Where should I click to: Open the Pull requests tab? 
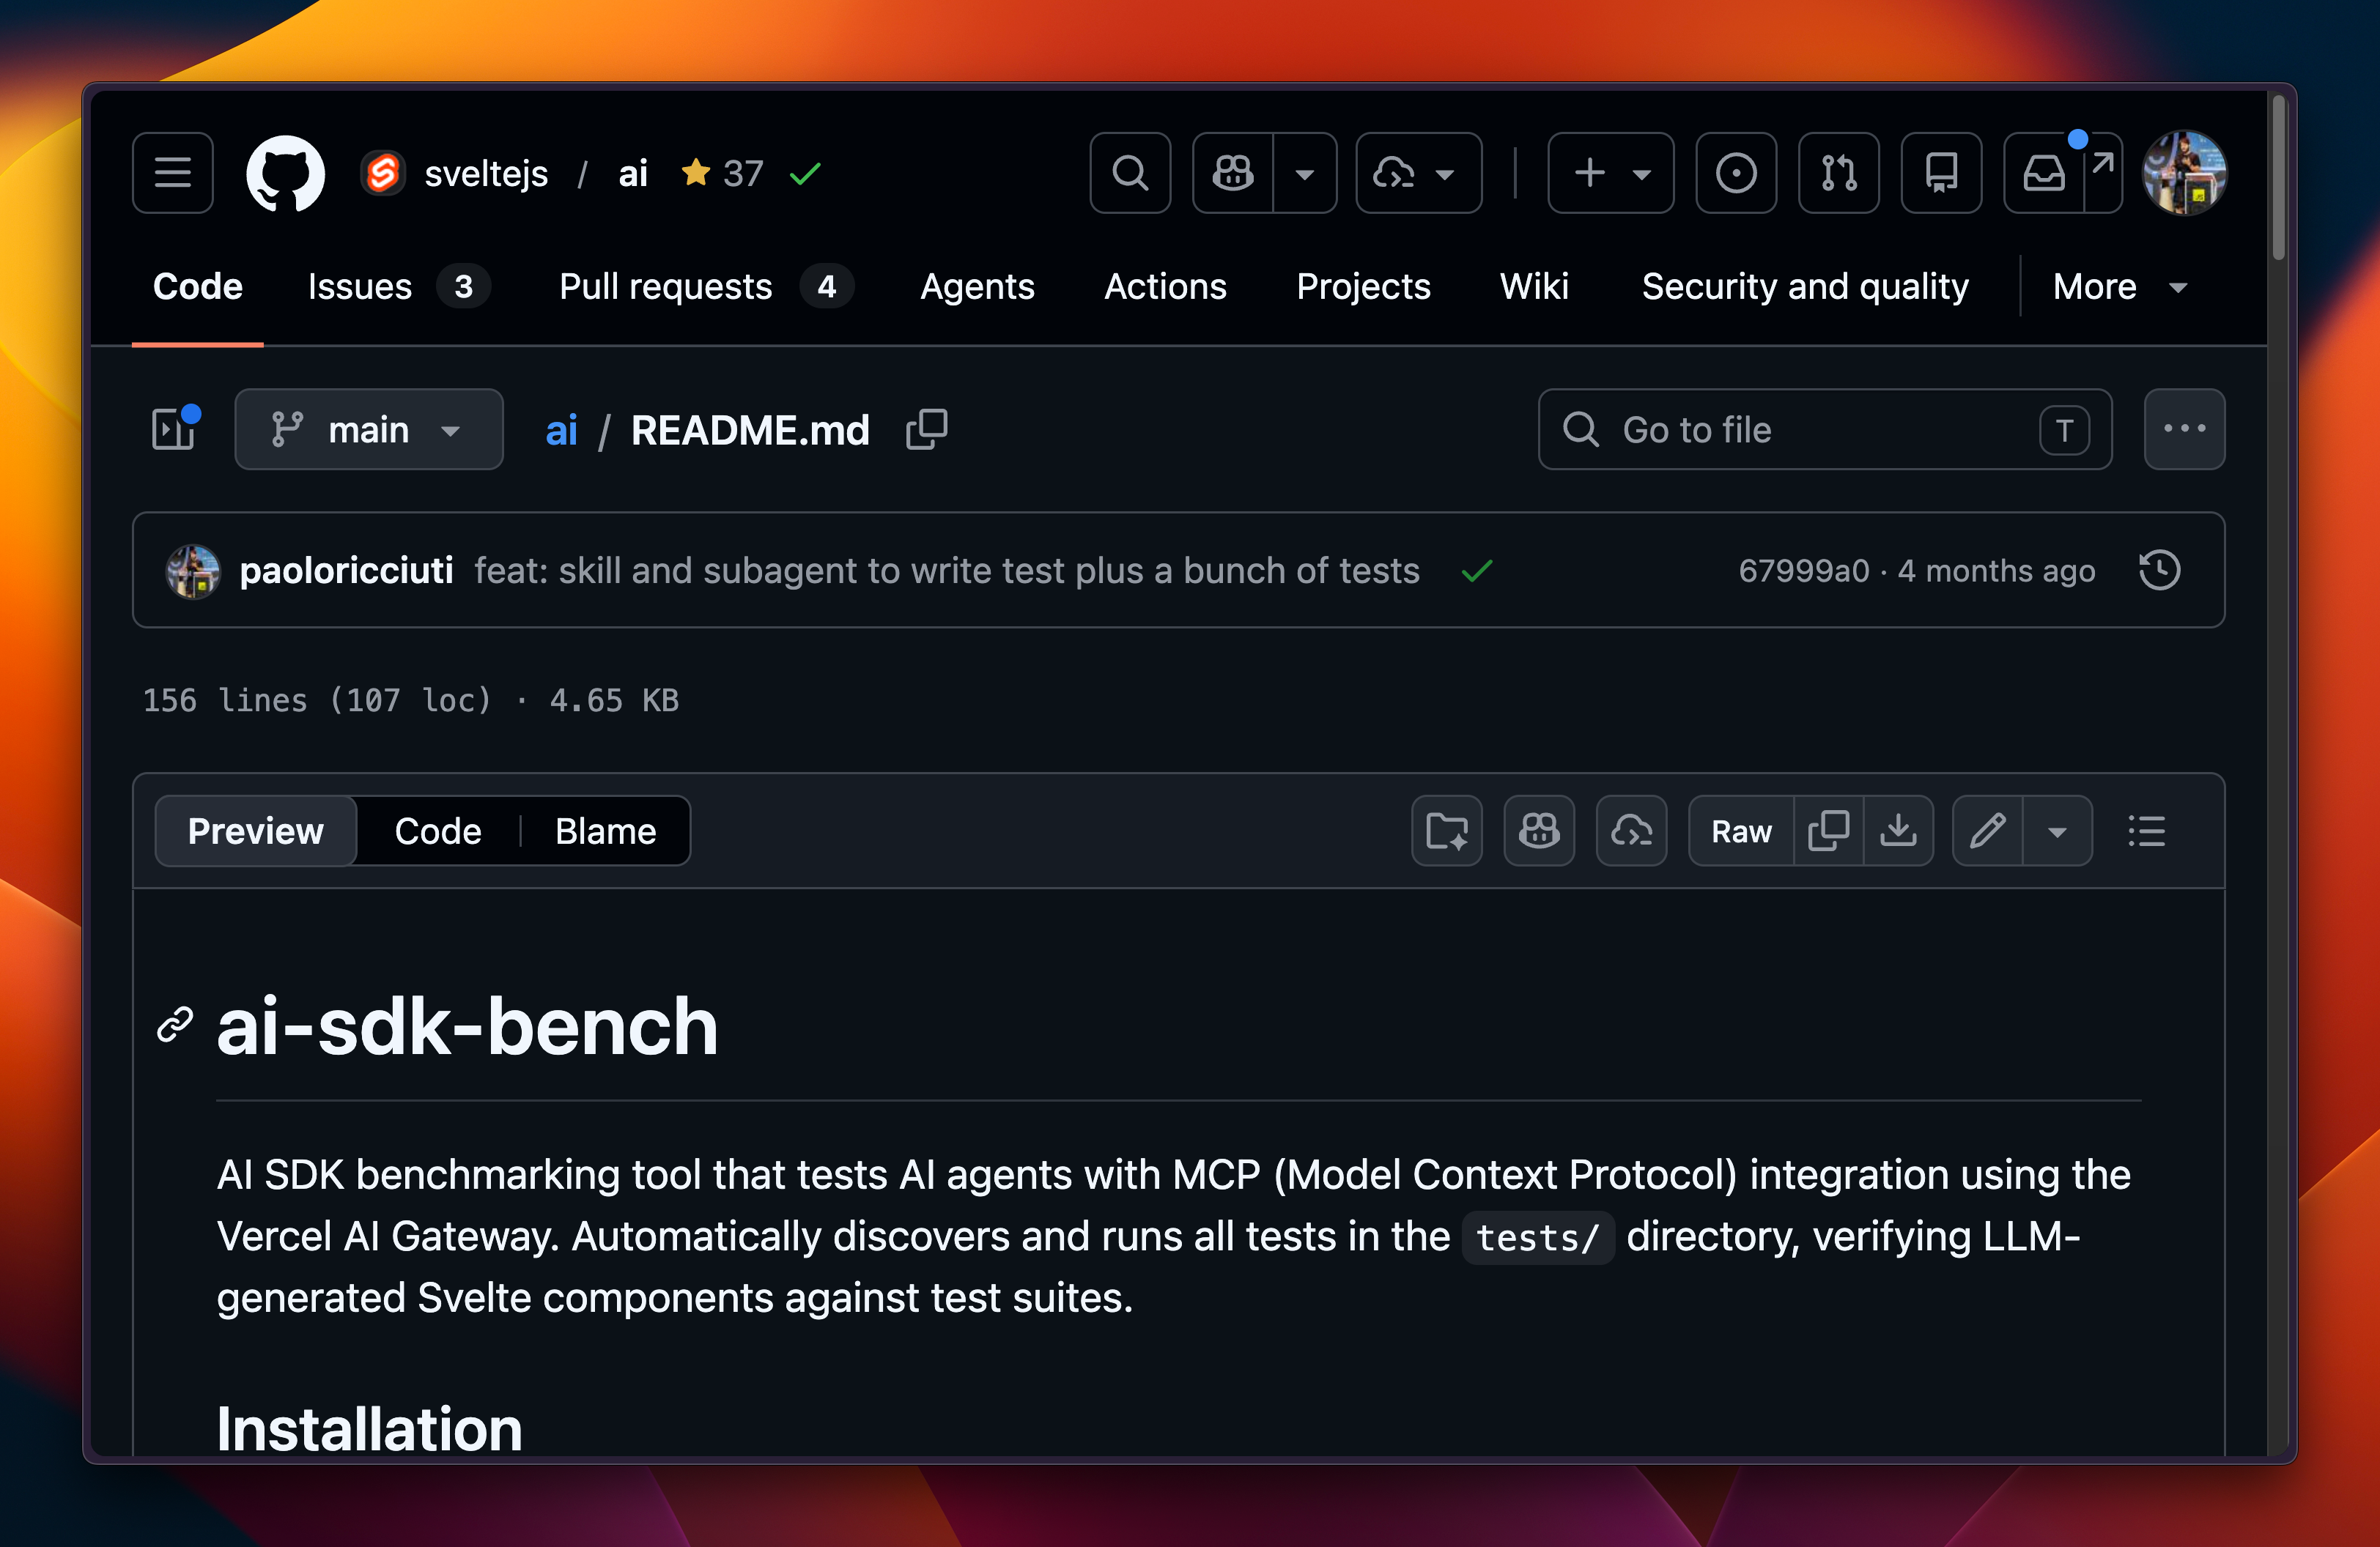point(705,287)
